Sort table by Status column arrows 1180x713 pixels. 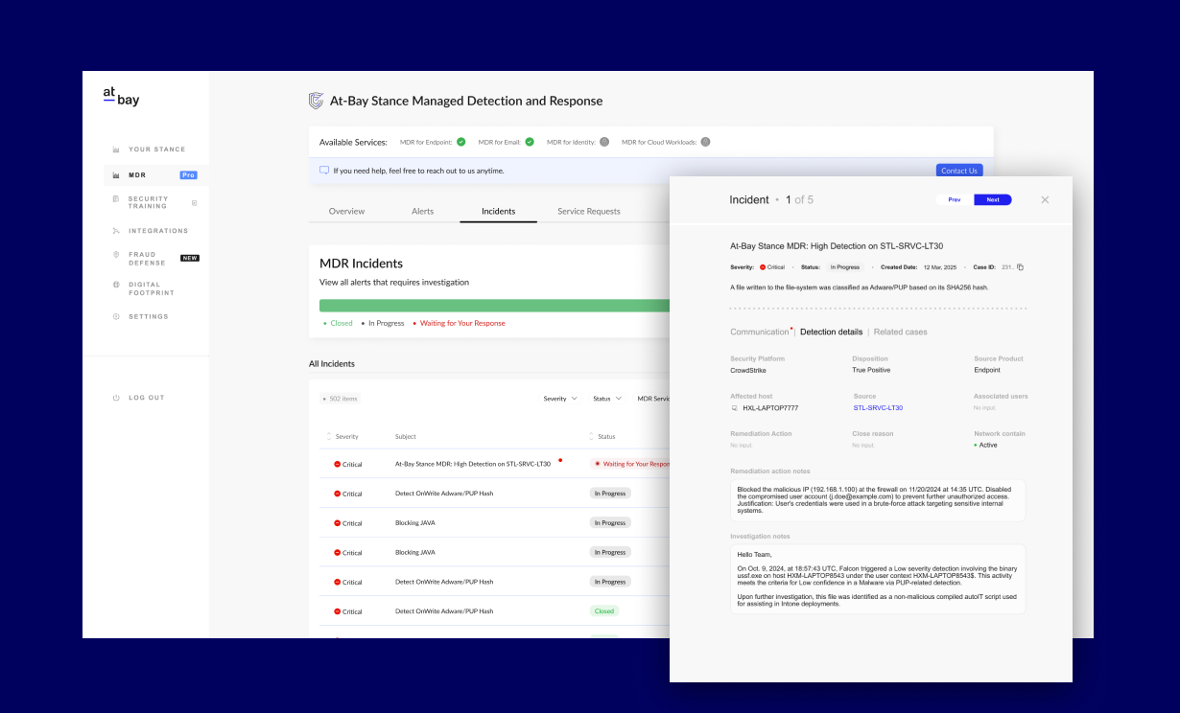pyautogui.click(x=591, y=437)
